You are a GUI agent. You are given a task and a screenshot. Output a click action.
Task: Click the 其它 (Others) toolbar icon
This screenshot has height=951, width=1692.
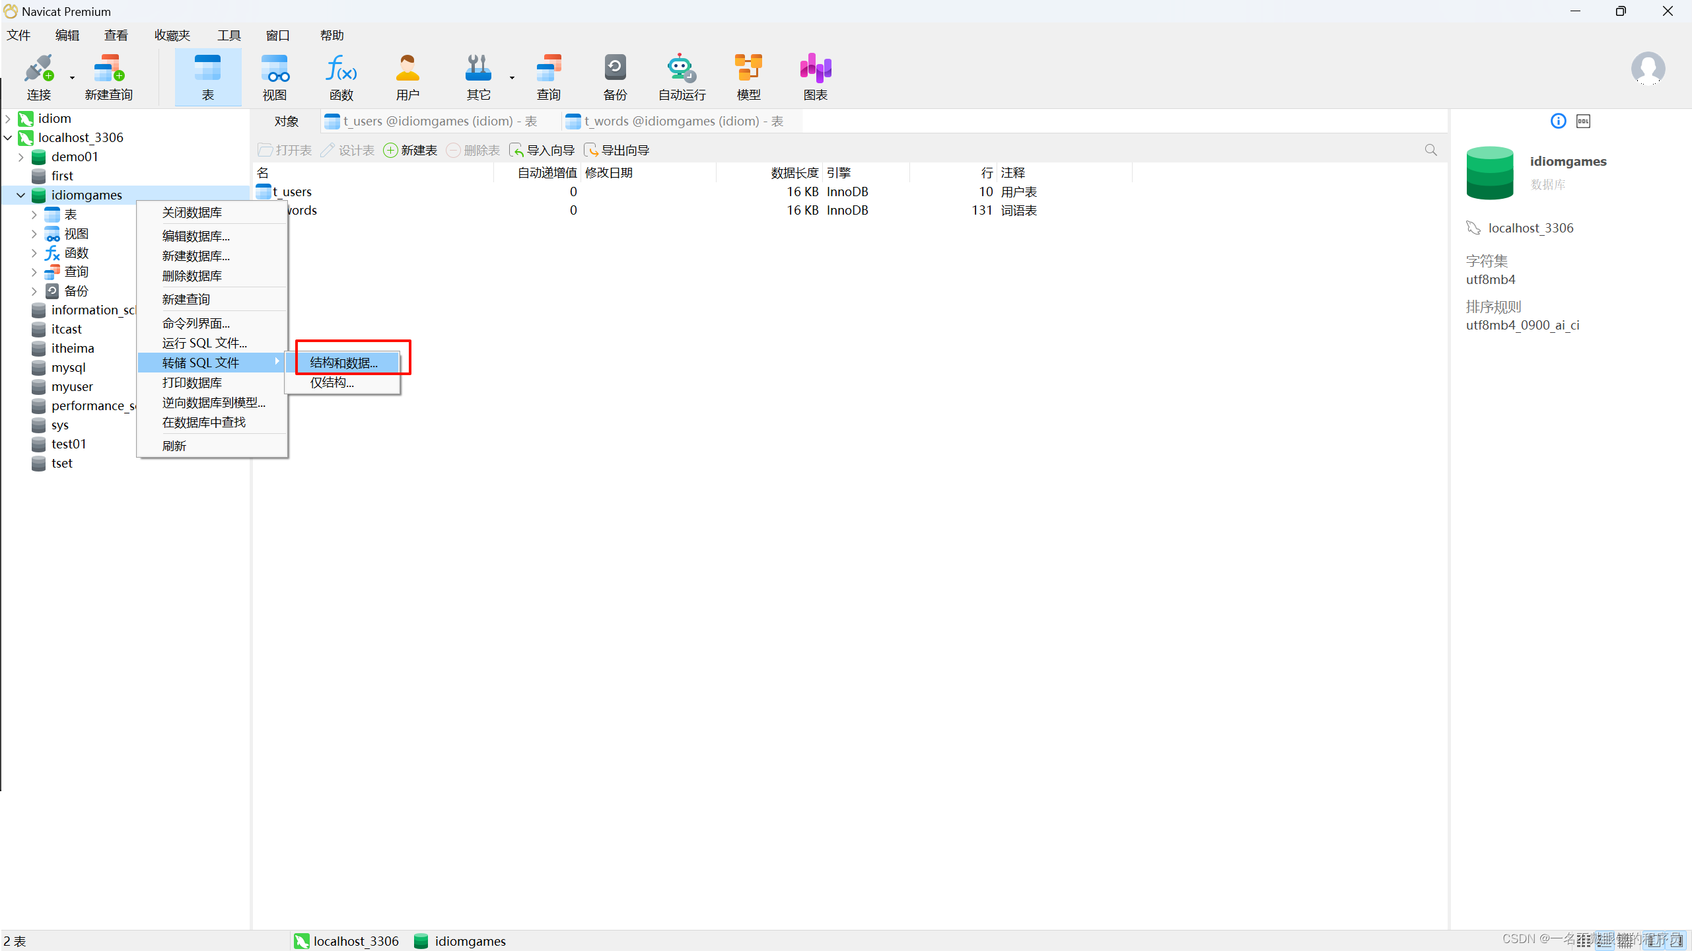(478, 77)
